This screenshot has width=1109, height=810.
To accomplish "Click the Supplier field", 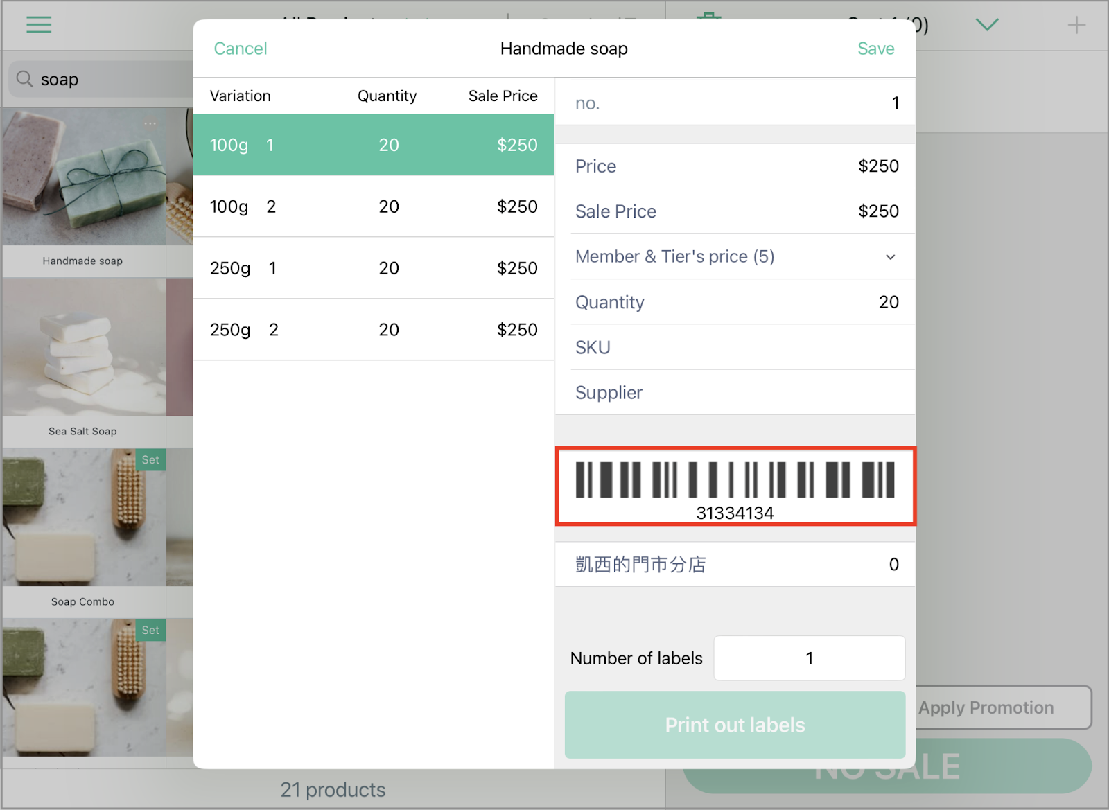I will coord(742,392).
